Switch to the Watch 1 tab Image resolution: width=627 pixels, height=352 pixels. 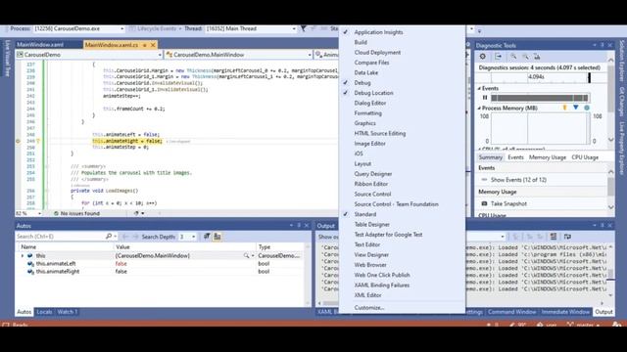(x=68, y=312)
